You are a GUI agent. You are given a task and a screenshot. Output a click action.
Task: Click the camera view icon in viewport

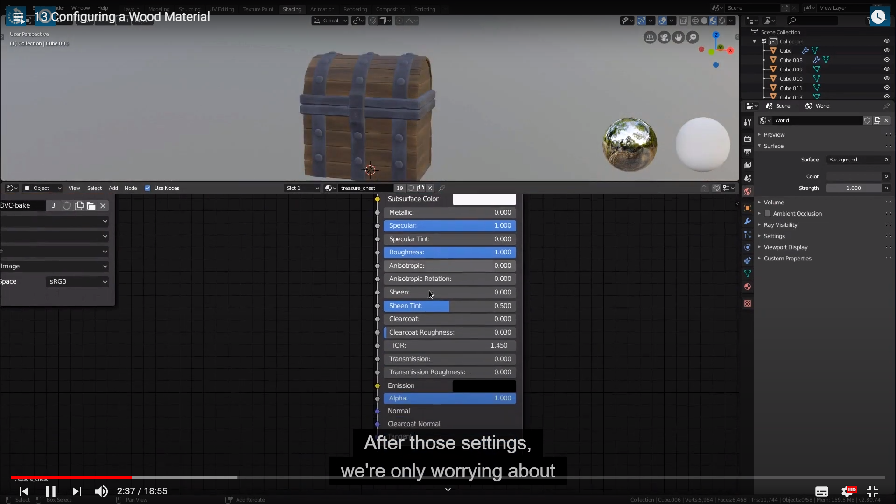click(x=664, y=37)
